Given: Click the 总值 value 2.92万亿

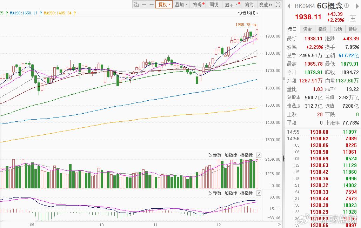Looking at the screenshot, I should click(x=349, y=98).
